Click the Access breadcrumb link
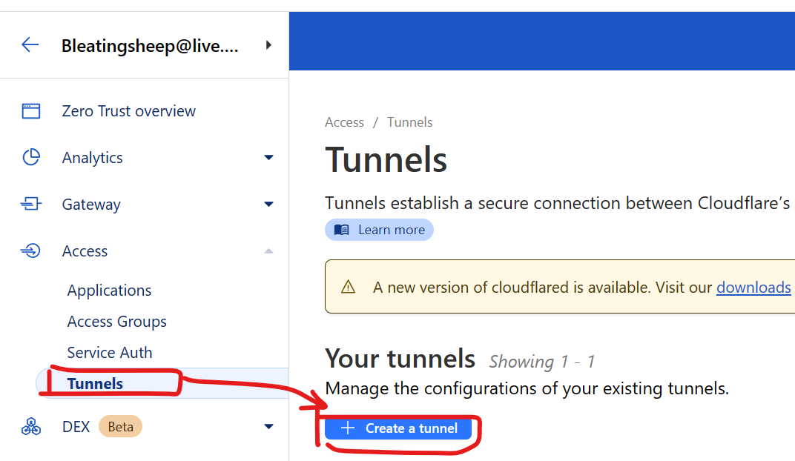Screen dimensions: 795x461 pos(344,122)
